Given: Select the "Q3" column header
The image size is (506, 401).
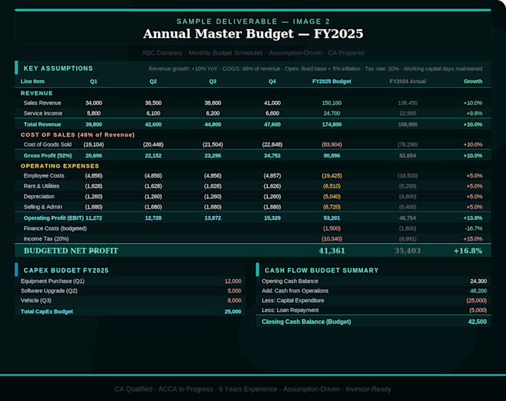Looking at the screenshot, I should click(213, 82).
